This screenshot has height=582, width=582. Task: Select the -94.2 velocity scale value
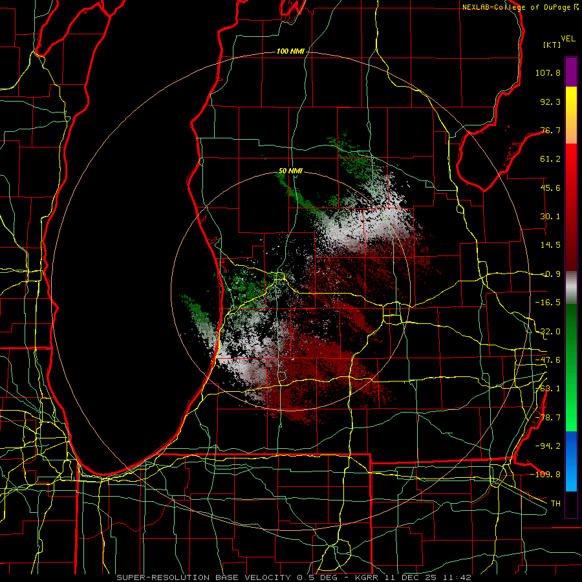point(548,446)
